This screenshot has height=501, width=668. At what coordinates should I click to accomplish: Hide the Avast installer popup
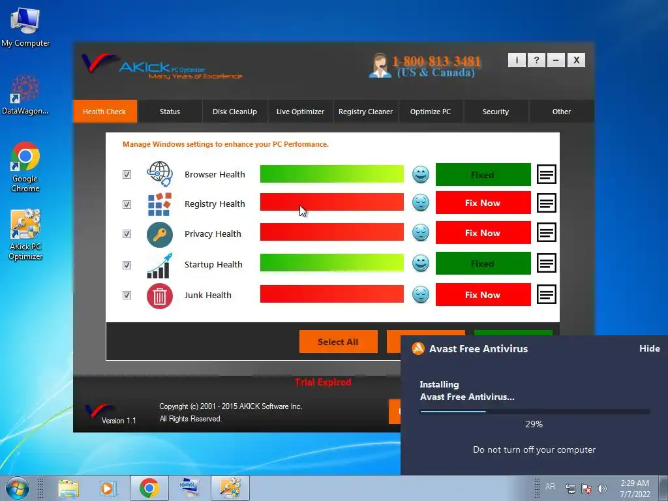coord(649,348)
